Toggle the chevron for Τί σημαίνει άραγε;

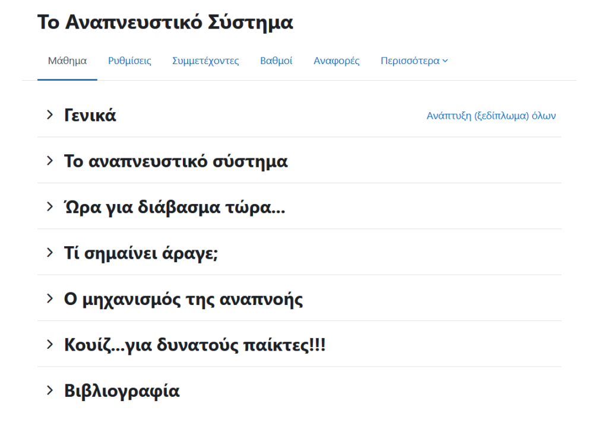pos(50,253)
